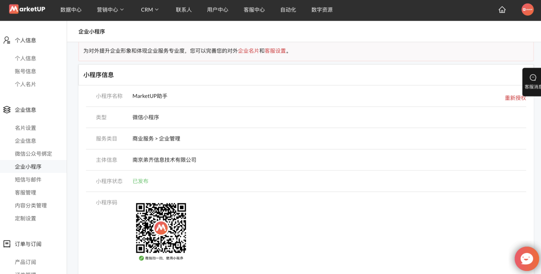This screenshot has height=274, width=541.
Task: Click the 重新授权 link
Action: [515, 98]
